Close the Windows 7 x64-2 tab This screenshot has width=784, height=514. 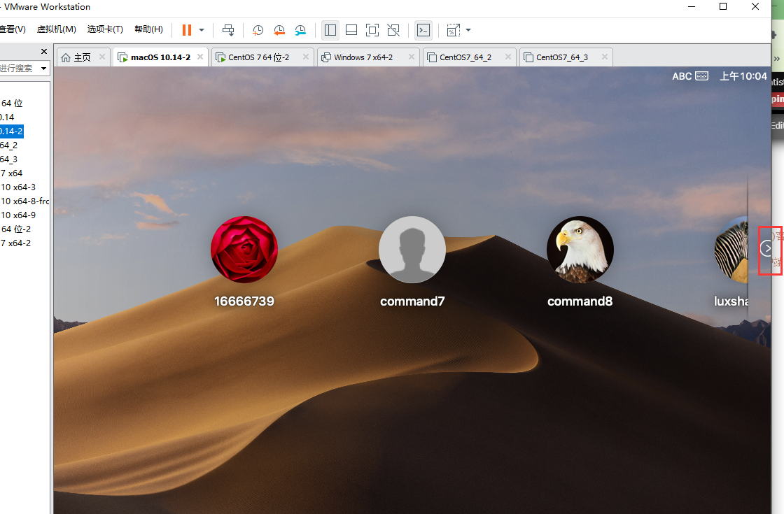click(411, 57)
